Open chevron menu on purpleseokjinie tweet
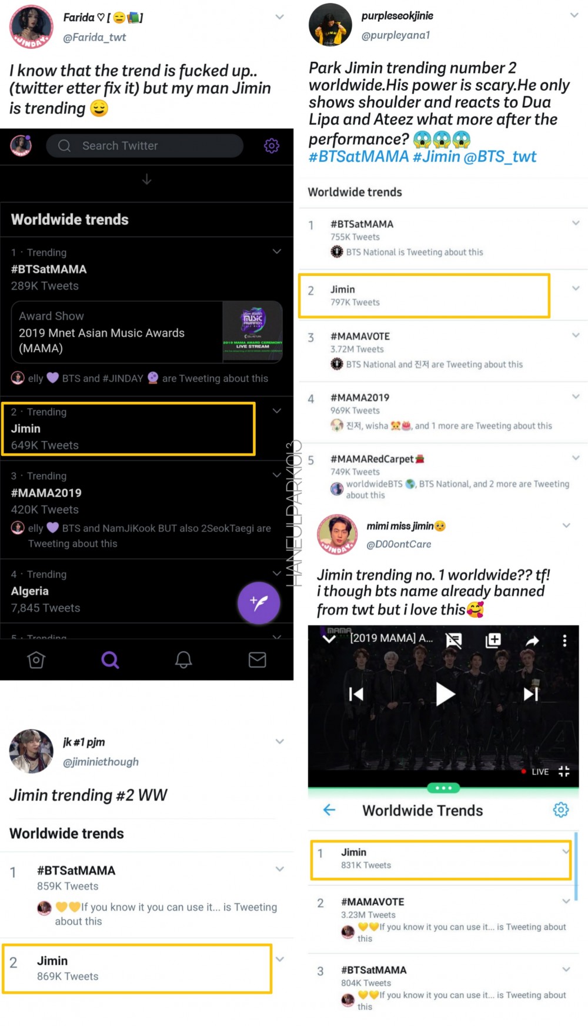Viewport: 588px width, 1026px height. coord(574,15)
